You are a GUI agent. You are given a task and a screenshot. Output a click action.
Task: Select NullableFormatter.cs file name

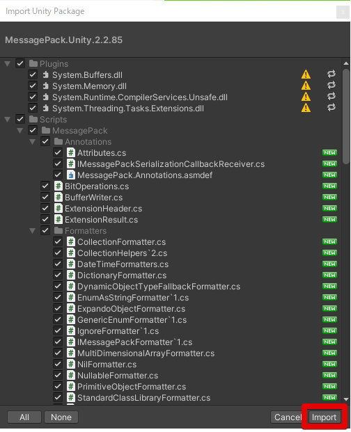pyautogui.click(x=118, y=375)
